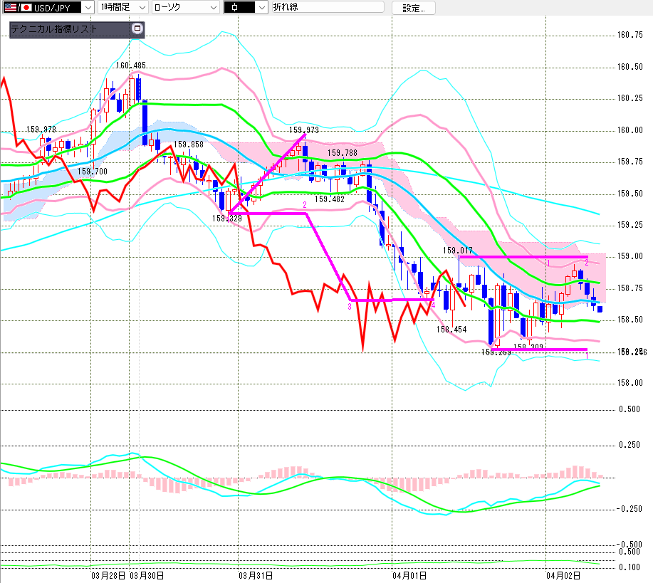Select the 03月31日 date marker

(x=255, y=574)
